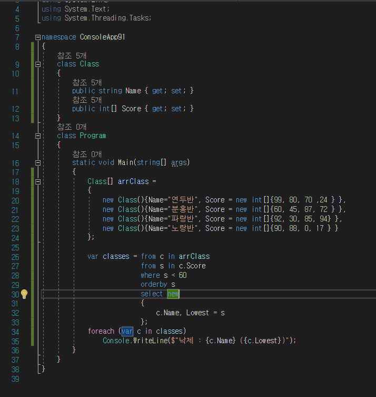Click 'c.Score' in the second from clause

pos(192,266)
